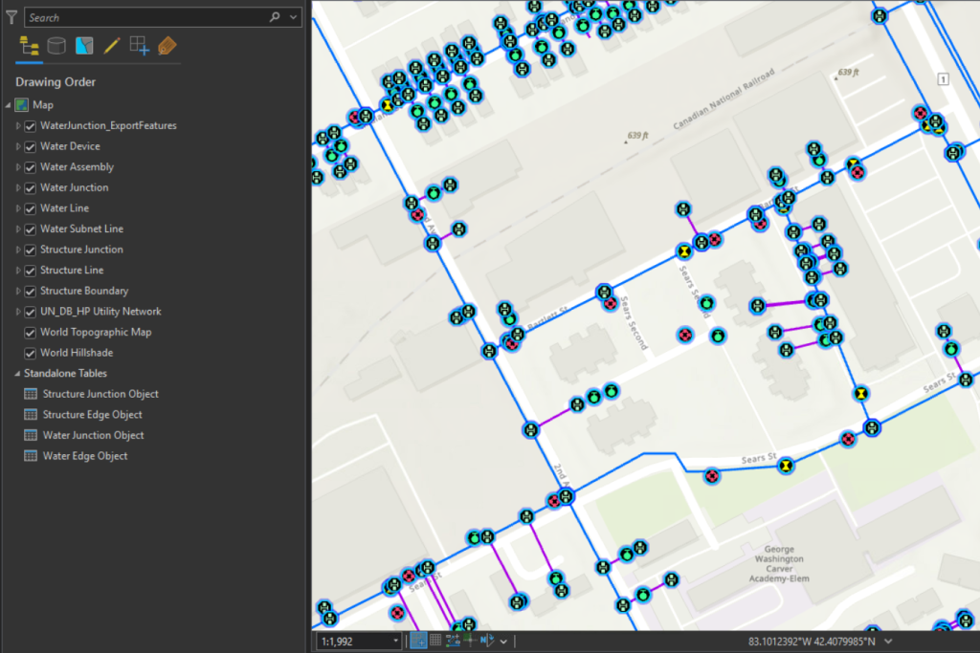Select List By Snapping icon

click(x=140, y=46)
